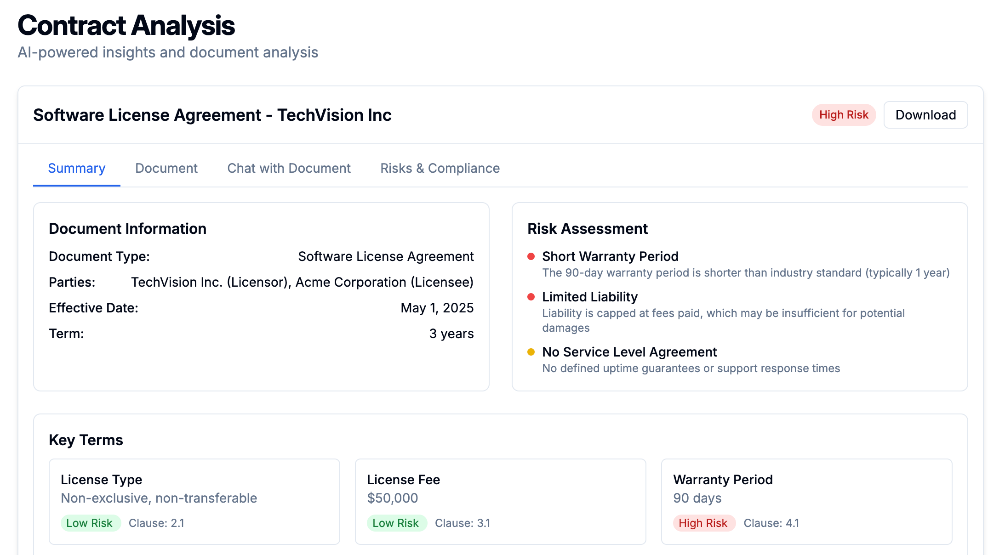Image resolution: width=1005 pixels, height=555 pixels.
Task: Click the Low Risk badge on License Fee card
Action: point(397,523)
